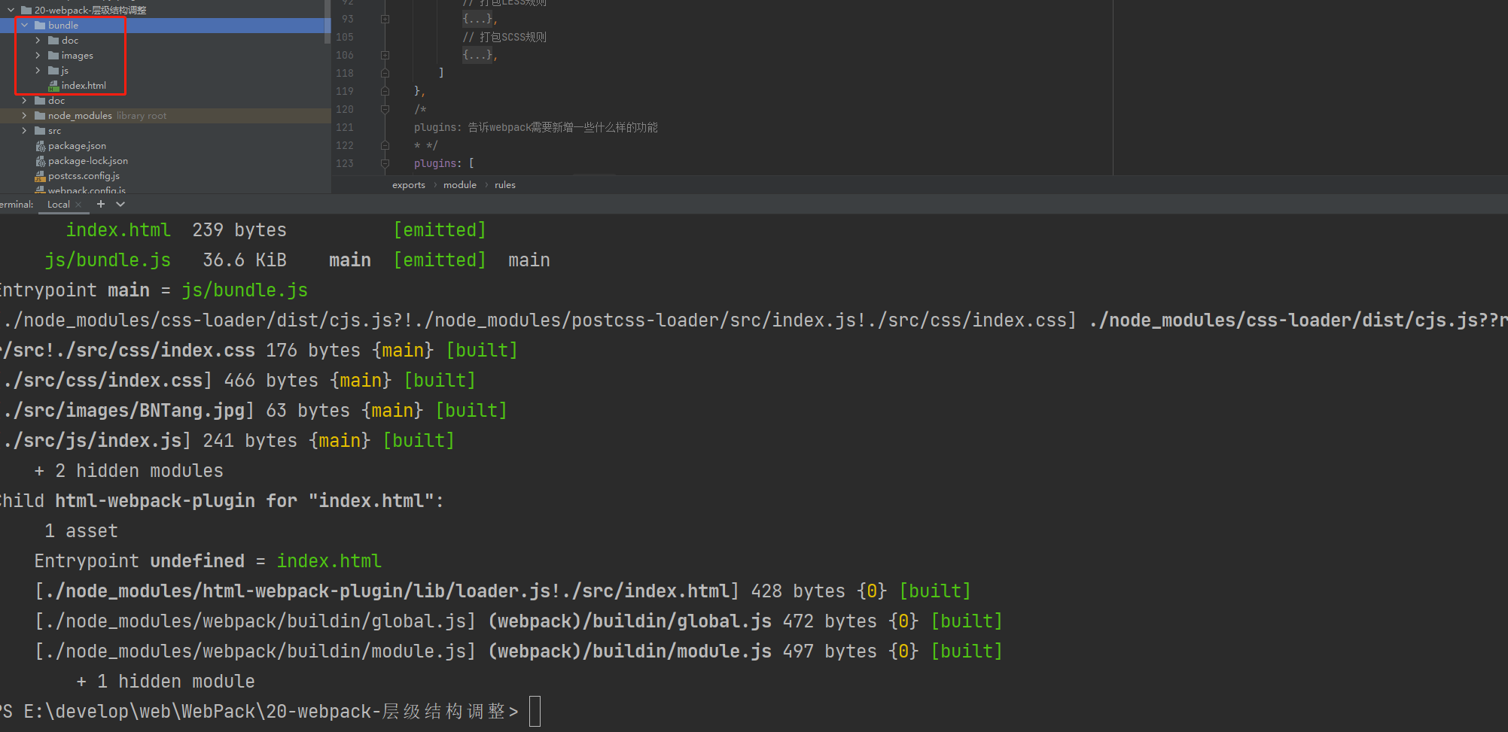
Task: Click the 'Entrypoint undefined = index.html' line
Action: click(208, 560)
